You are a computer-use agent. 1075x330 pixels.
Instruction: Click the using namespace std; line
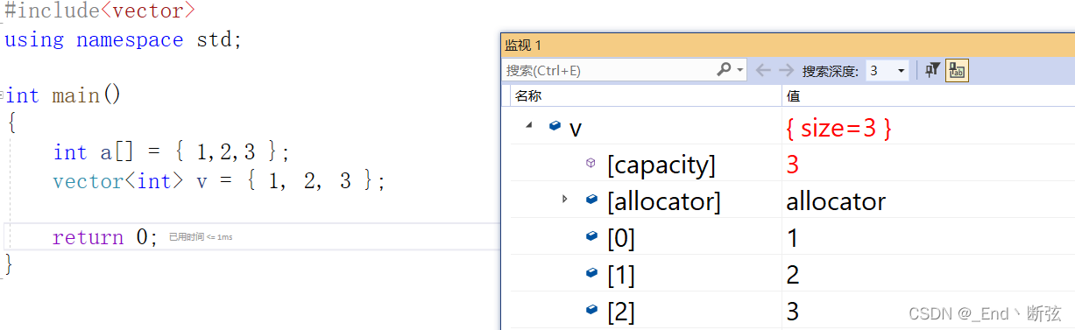(x=123, y=39)
